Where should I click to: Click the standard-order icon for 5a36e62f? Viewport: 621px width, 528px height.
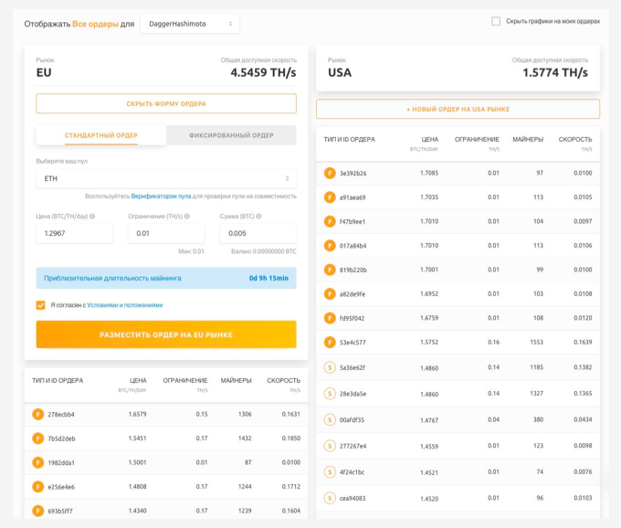point(330,367)
